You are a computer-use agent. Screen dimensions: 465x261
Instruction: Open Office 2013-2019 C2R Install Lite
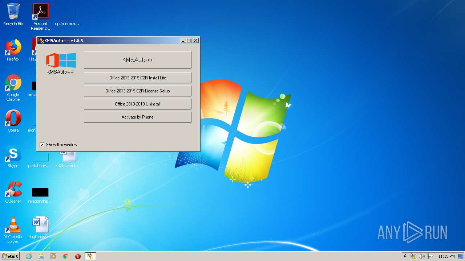pyautogui.click(x=137, y=78)
